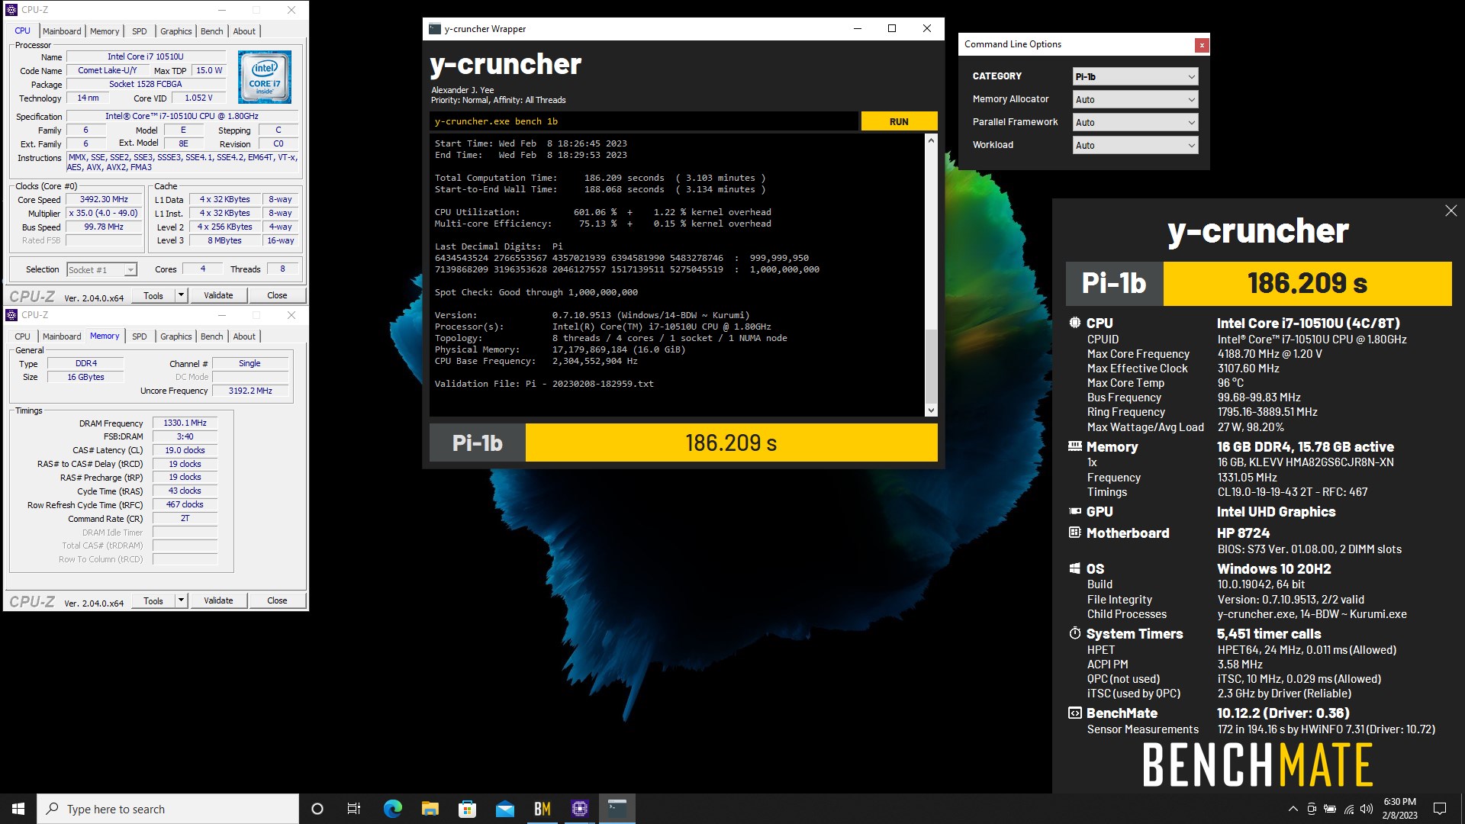Switch to CPU-Z taskbar icon
1465x824 pixels.
[x=579, y=809]
